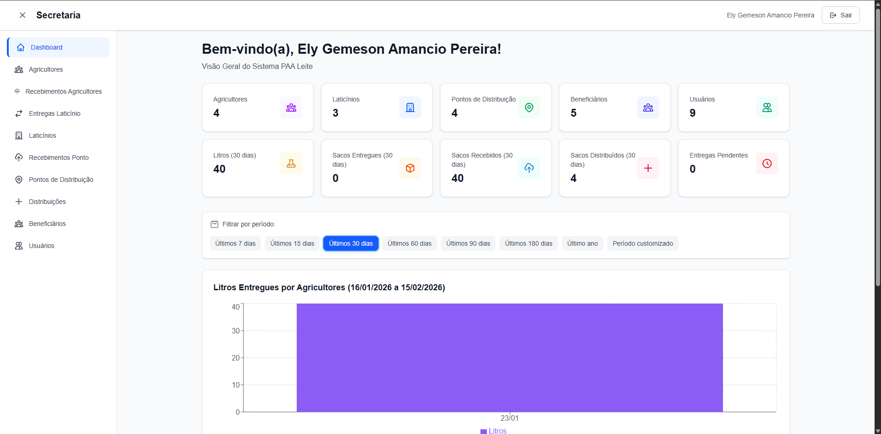Open Entregas Laticínio in the sidebar
881x434 pixels.
coord(54,113)
